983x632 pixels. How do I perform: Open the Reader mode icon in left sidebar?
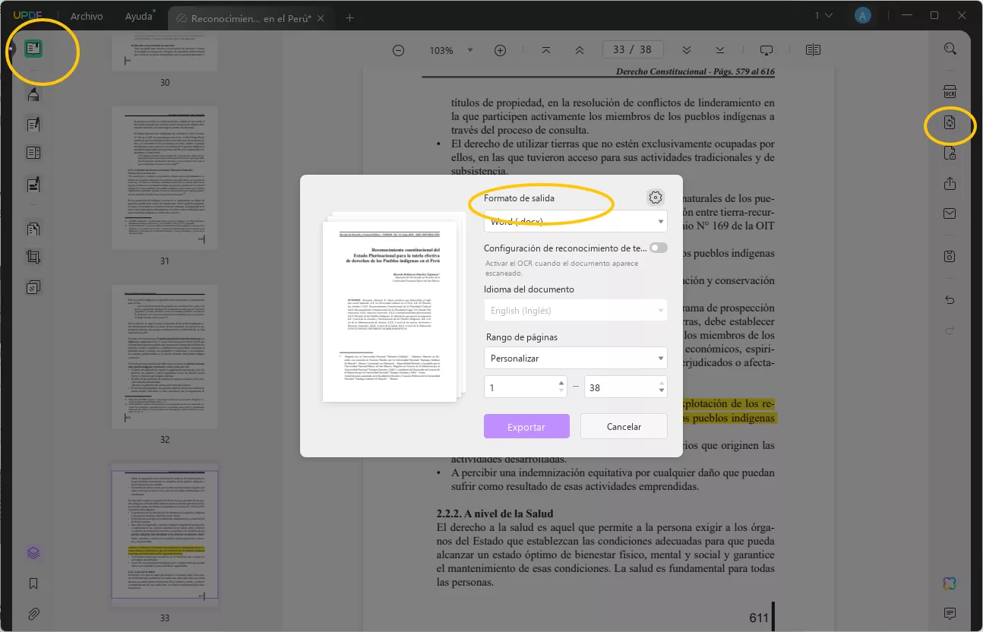[x=33, y=49]
